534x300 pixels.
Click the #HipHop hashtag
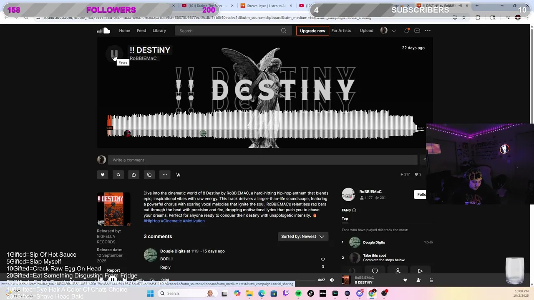151,221
